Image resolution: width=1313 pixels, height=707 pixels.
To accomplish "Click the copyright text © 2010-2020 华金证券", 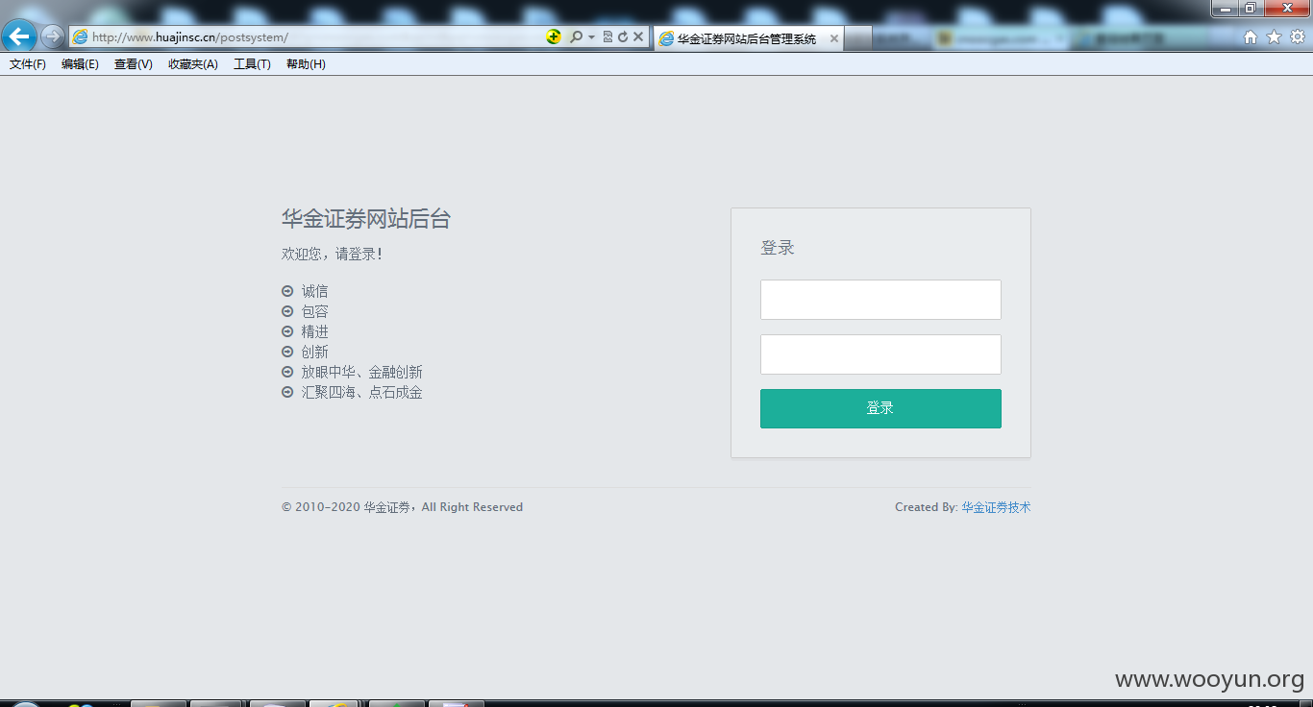I will click(347, 507).
